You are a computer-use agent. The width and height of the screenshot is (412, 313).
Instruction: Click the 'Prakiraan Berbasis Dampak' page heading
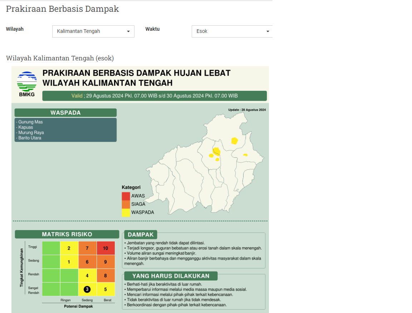click(x=63, y=9)
